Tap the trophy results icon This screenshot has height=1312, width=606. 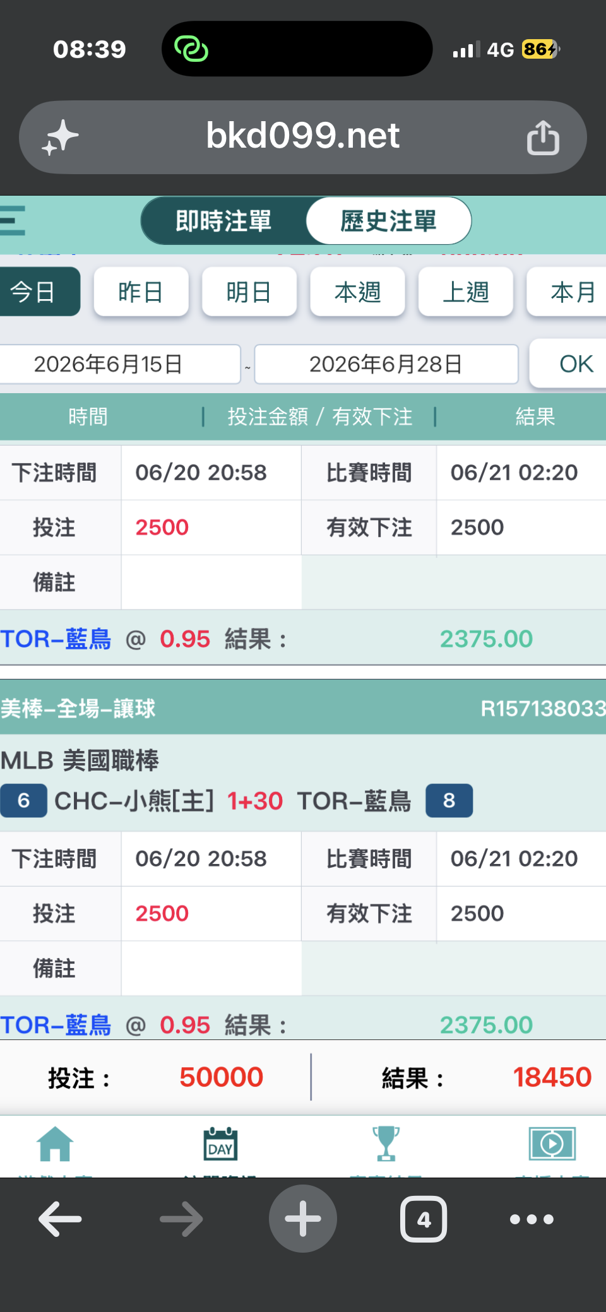pyautogui.click(x=386, y=1144)
